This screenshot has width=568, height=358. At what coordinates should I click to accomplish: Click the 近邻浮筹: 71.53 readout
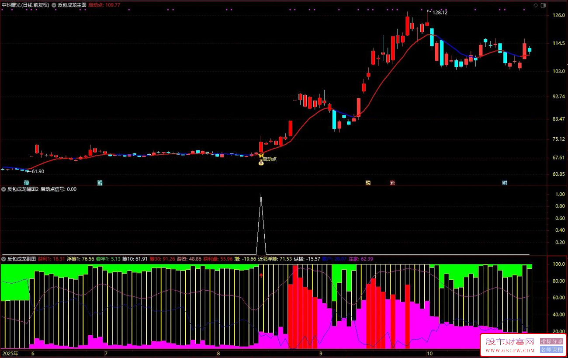pos(275,259)
